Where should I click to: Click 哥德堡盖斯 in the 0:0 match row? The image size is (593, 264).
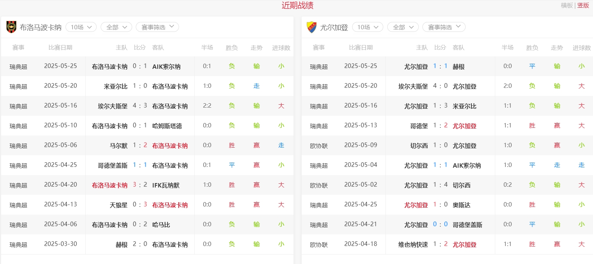pyautogui.click(x=467, y=225)
